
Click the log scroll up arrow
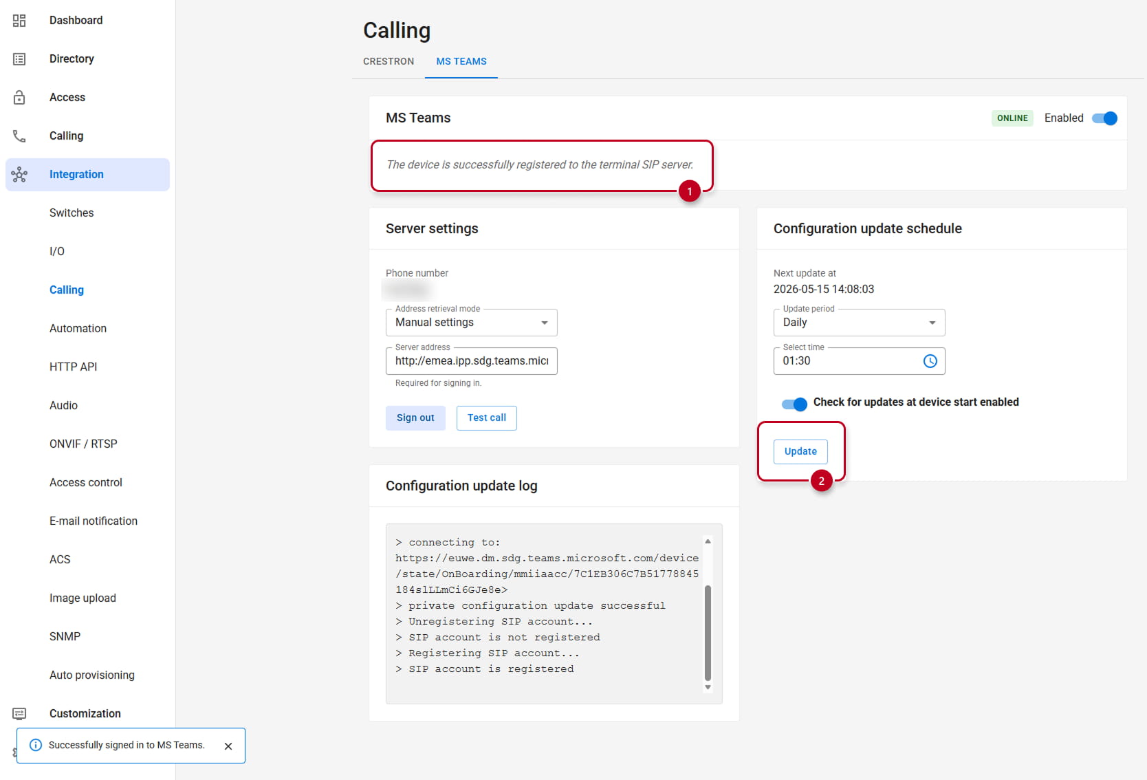[708, 541]
